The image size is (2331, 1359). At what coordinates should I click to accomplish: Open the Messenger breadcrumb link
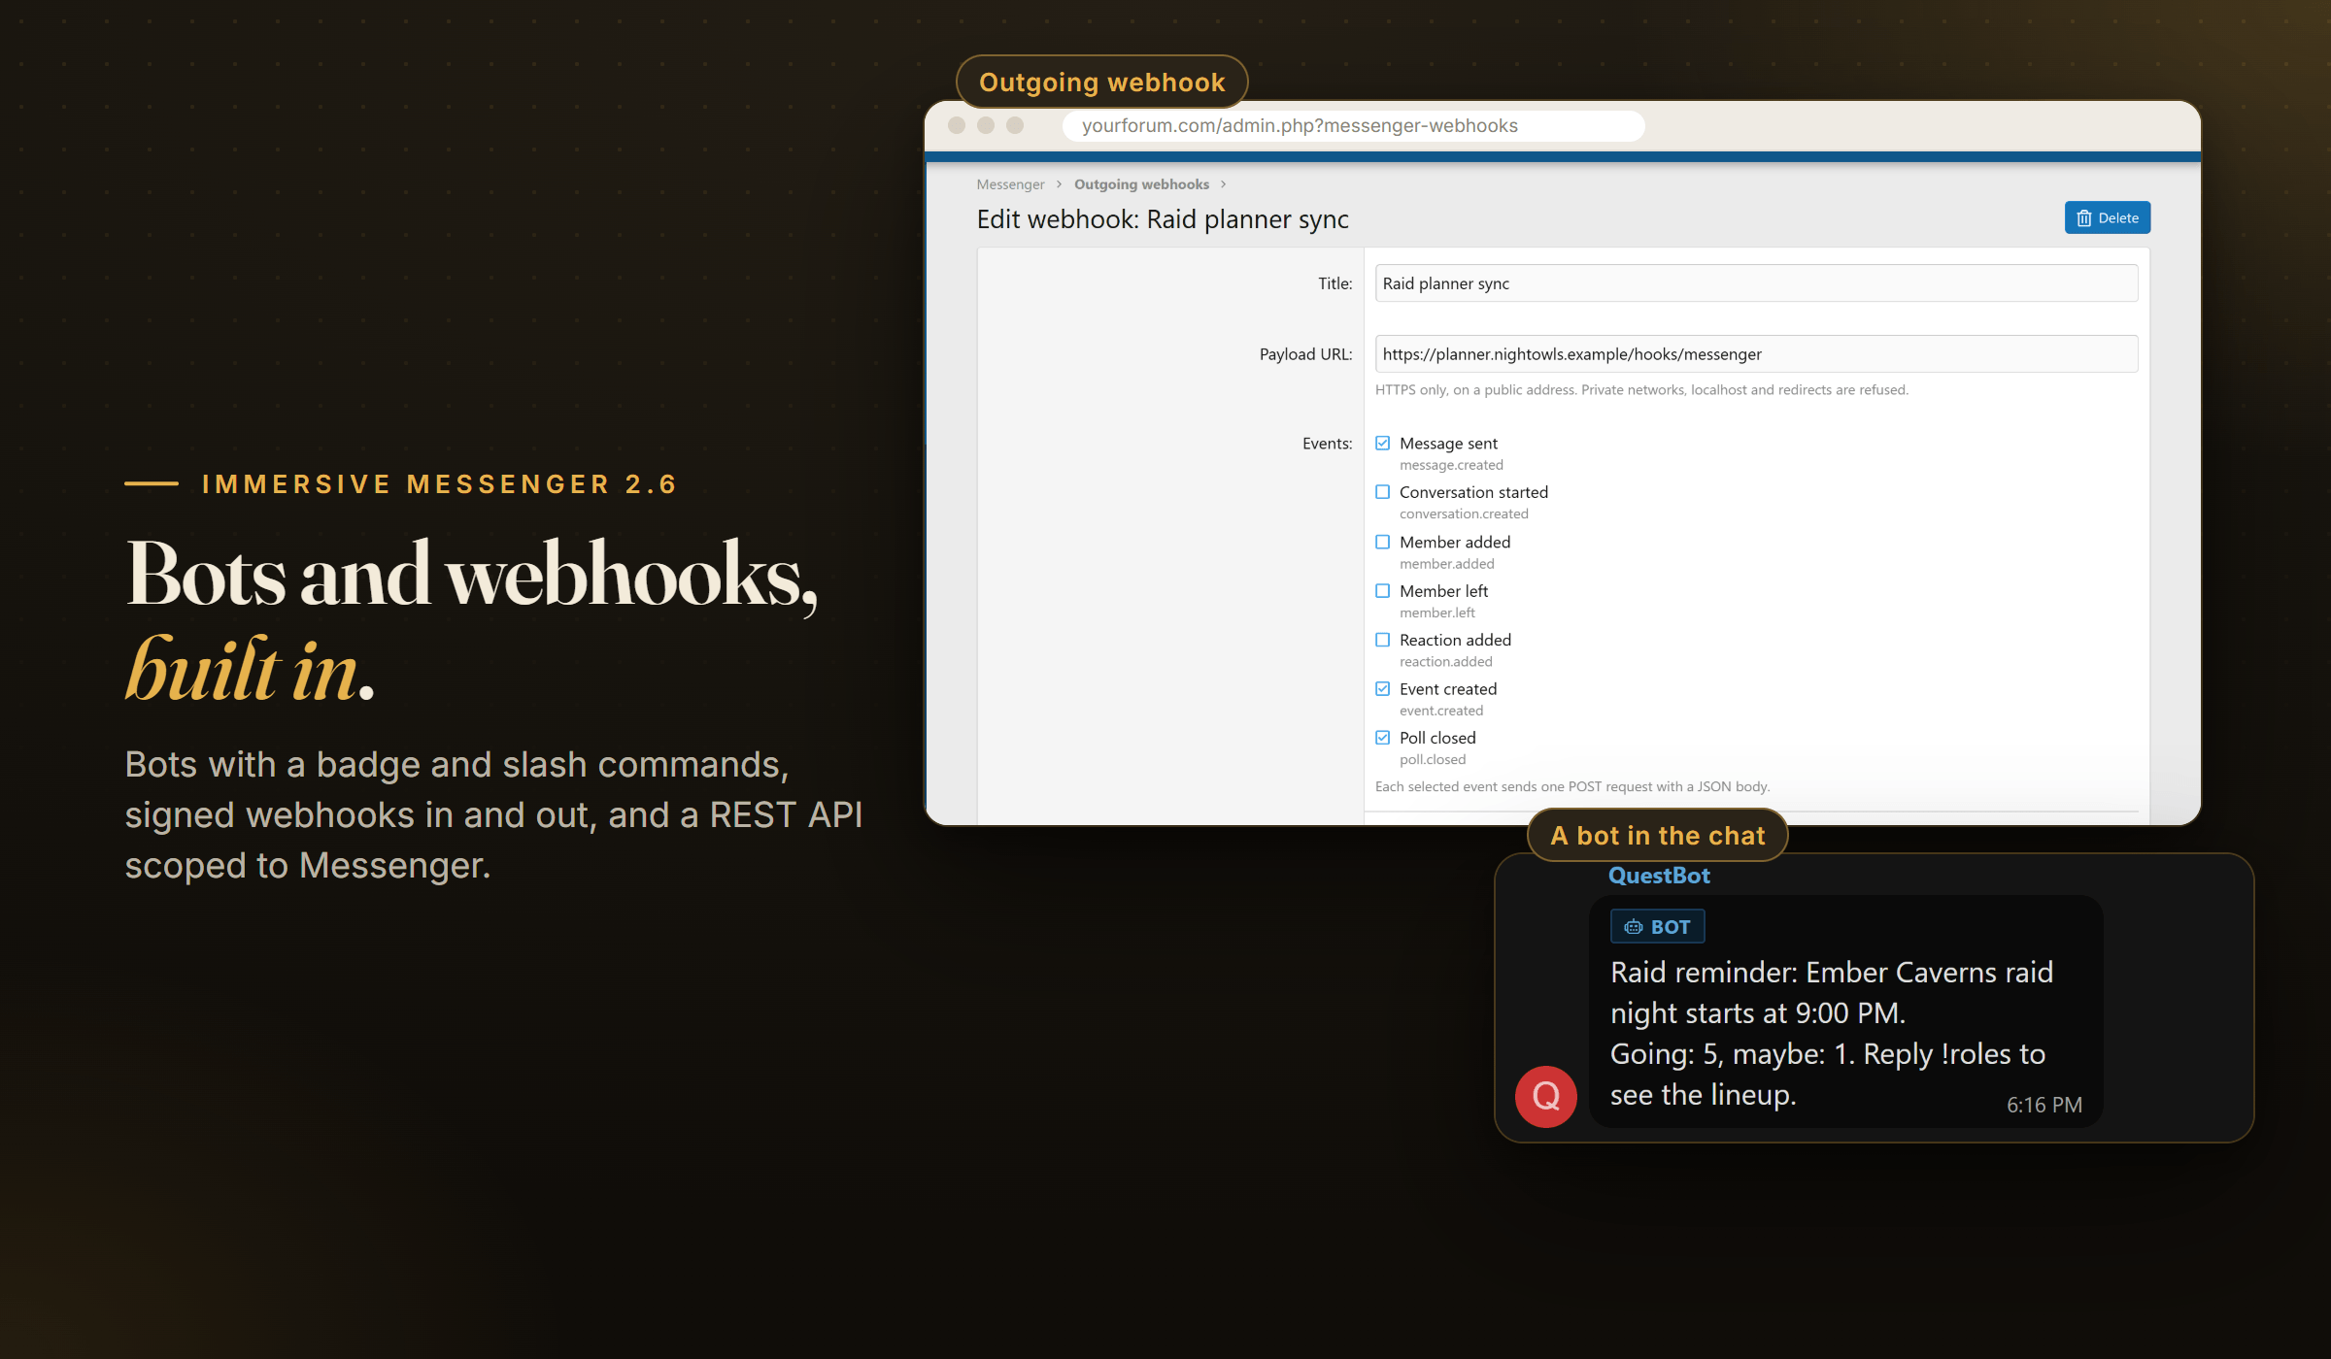(1010, 184)
